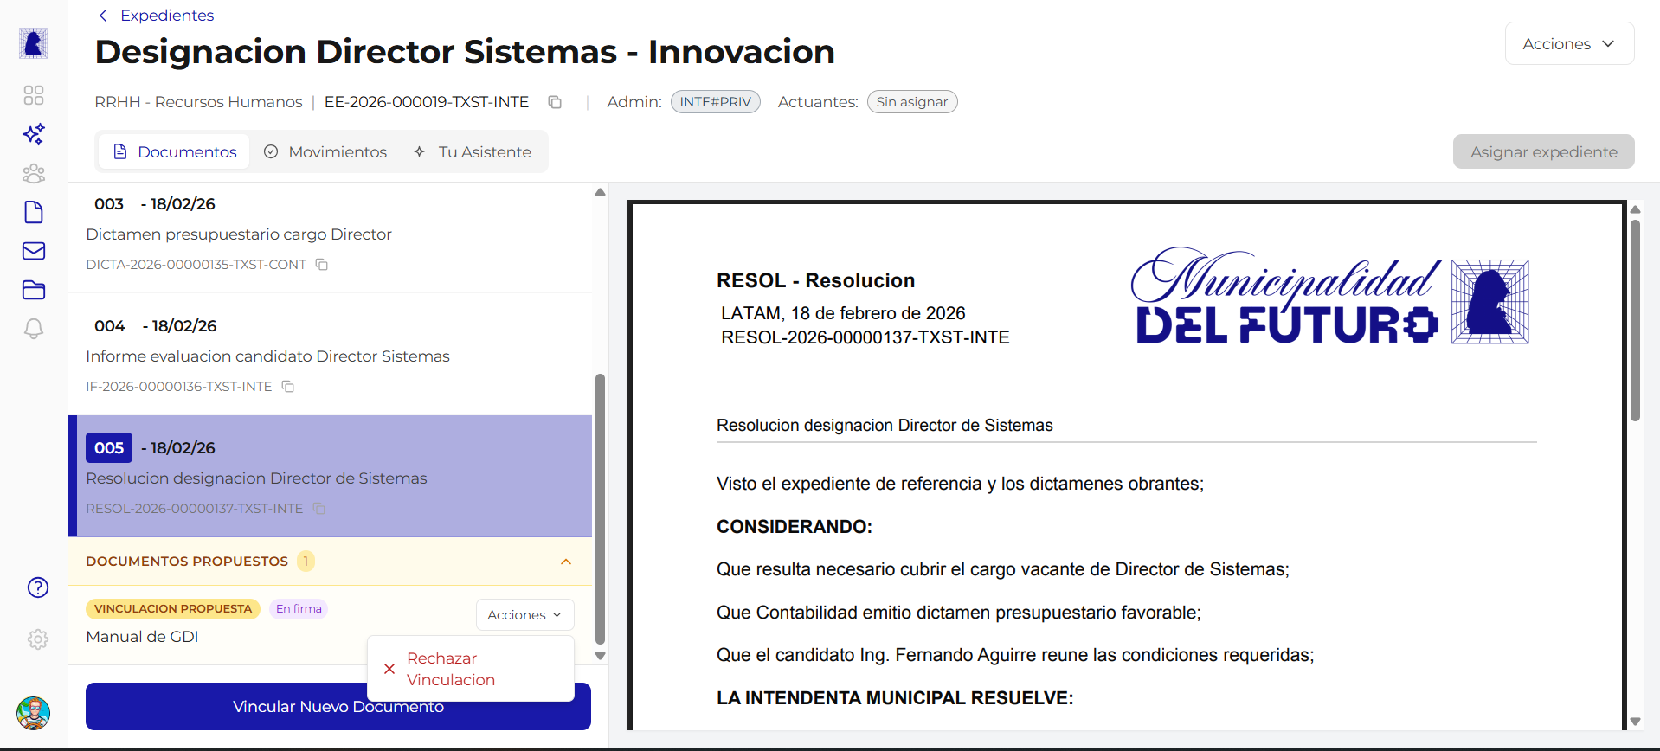Open the users group icon in sidebar
The width and height of the screenshot is (1660, 751).
coord(34,174)
